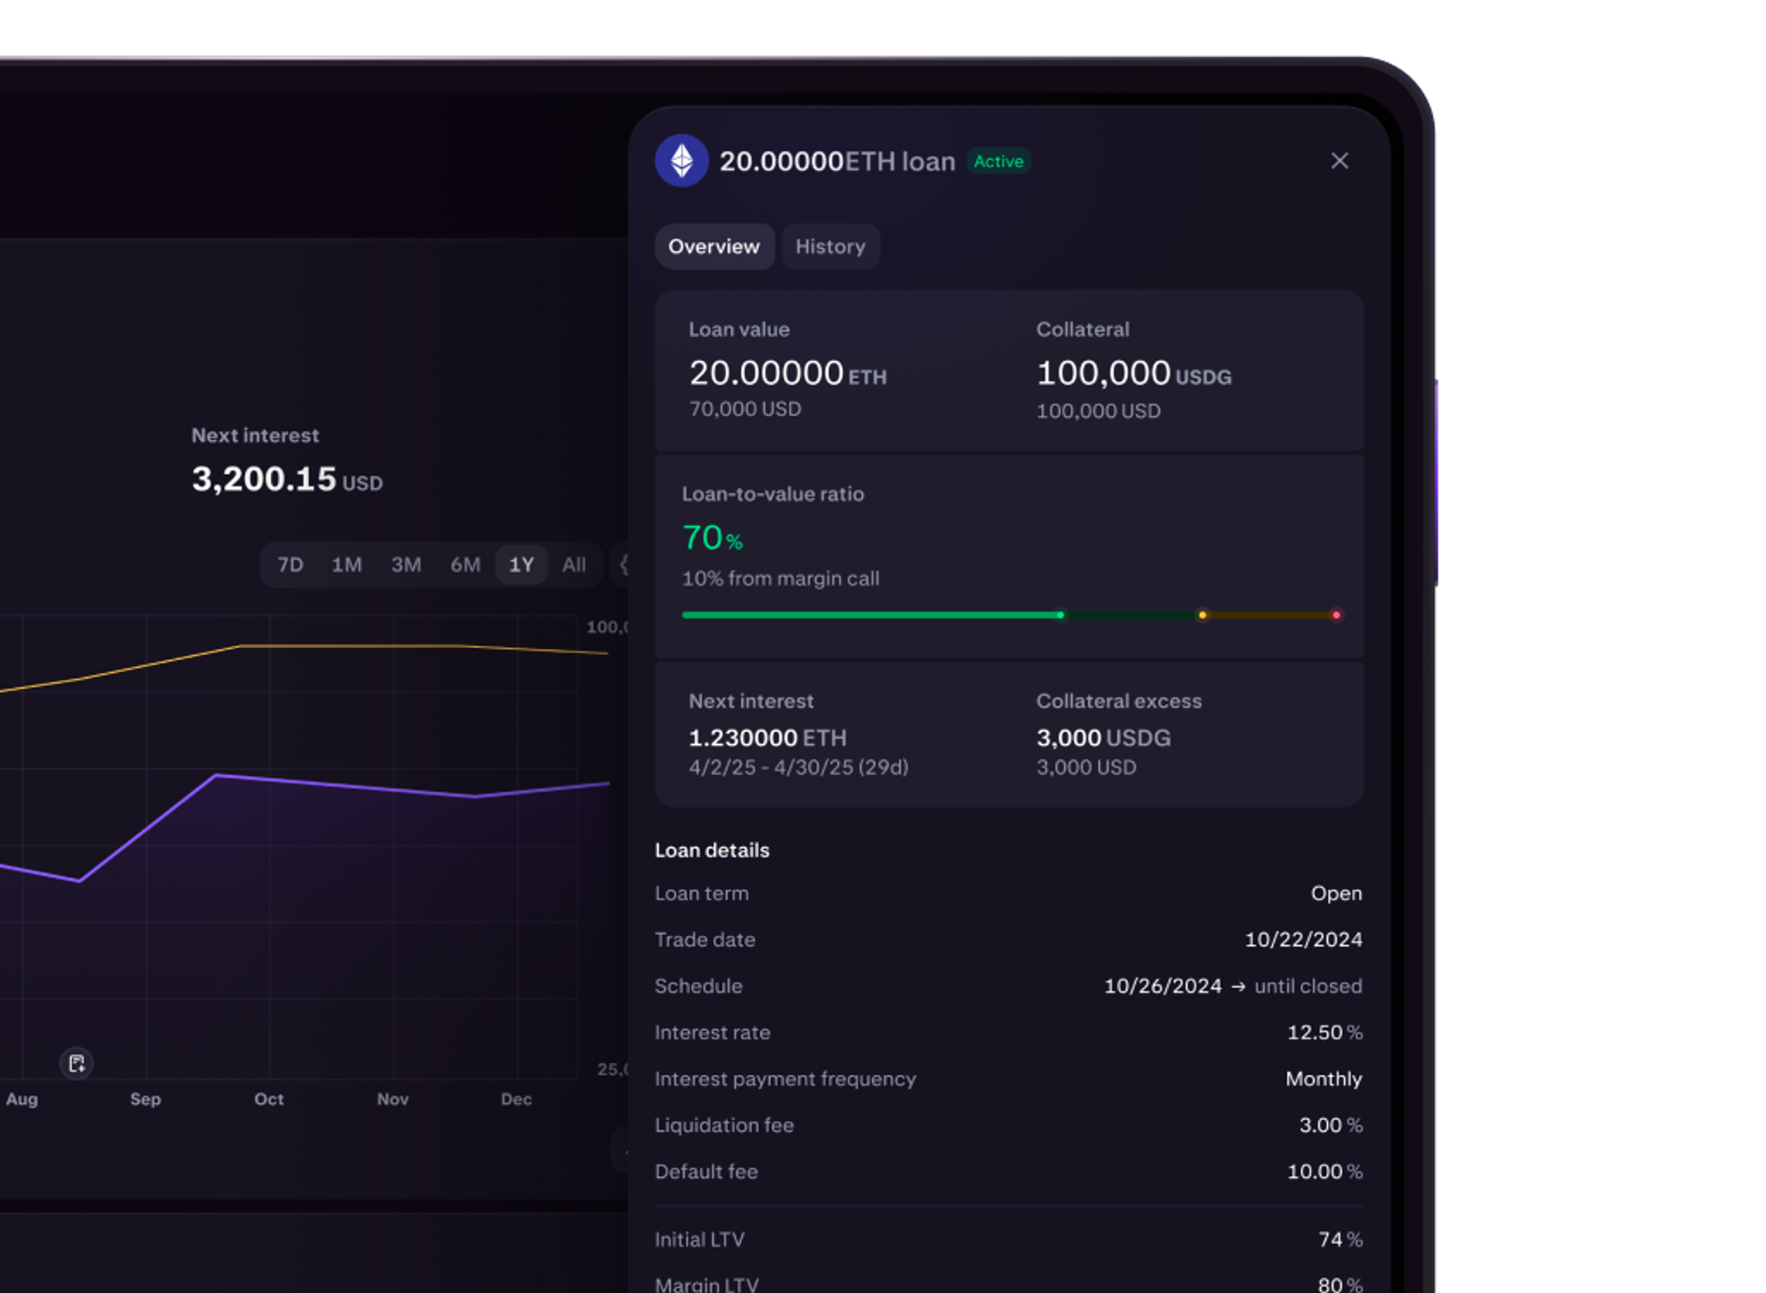Switch chart range to 6M
The height and width of the screenshot is (1293, 1766).
[x=465, y=564]
